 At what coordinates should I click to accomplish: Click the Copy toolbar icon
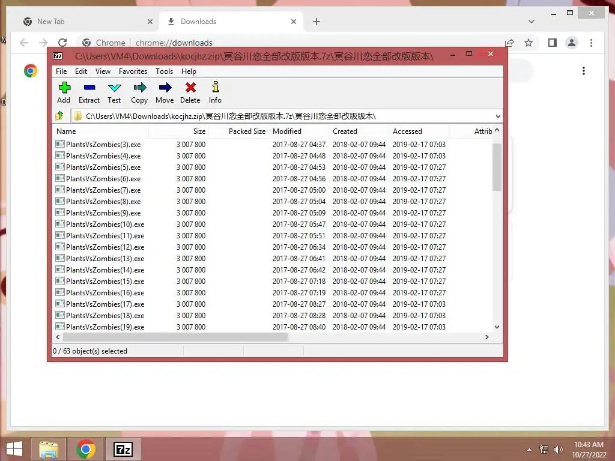pyautogui.click(x=139, y=88)
